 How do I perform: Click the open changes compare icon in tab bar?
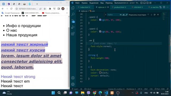coord(161,7)
